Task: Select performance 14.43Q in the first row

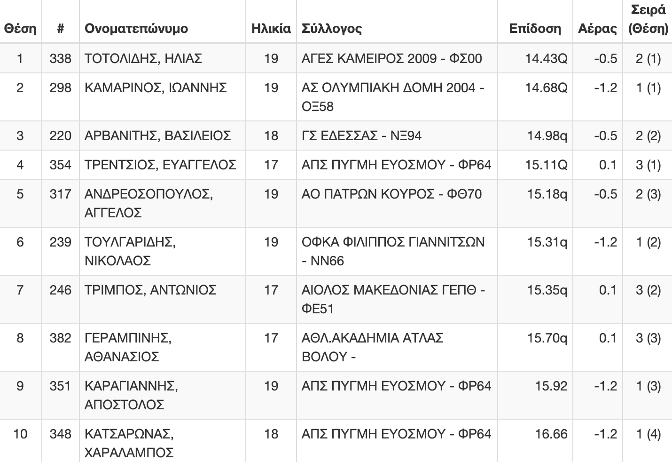Action: (x=546, y=58)
